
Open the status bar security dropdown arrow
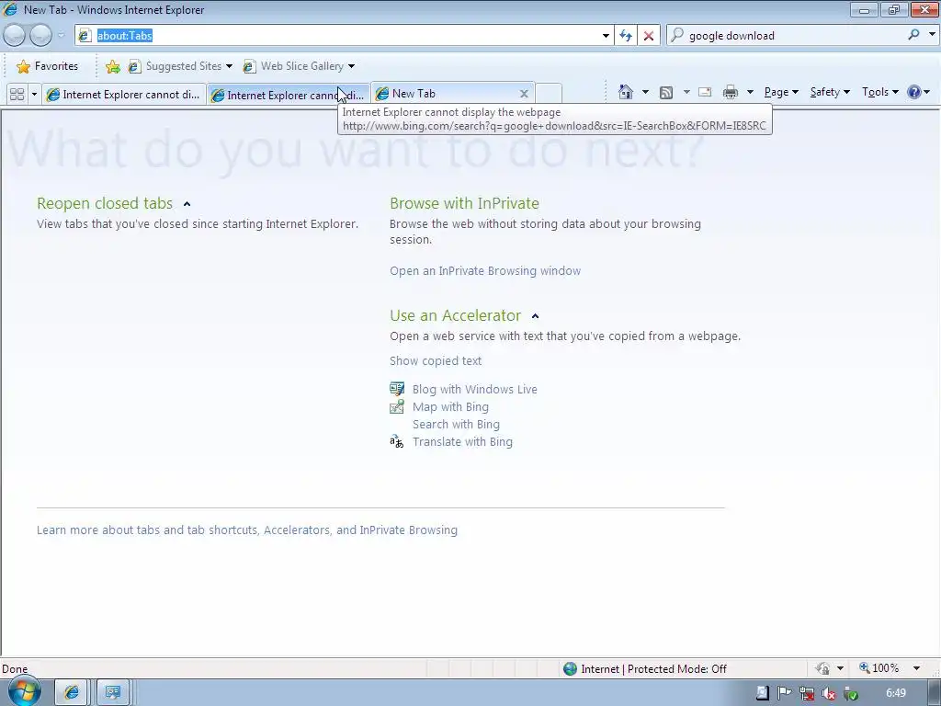840,668
